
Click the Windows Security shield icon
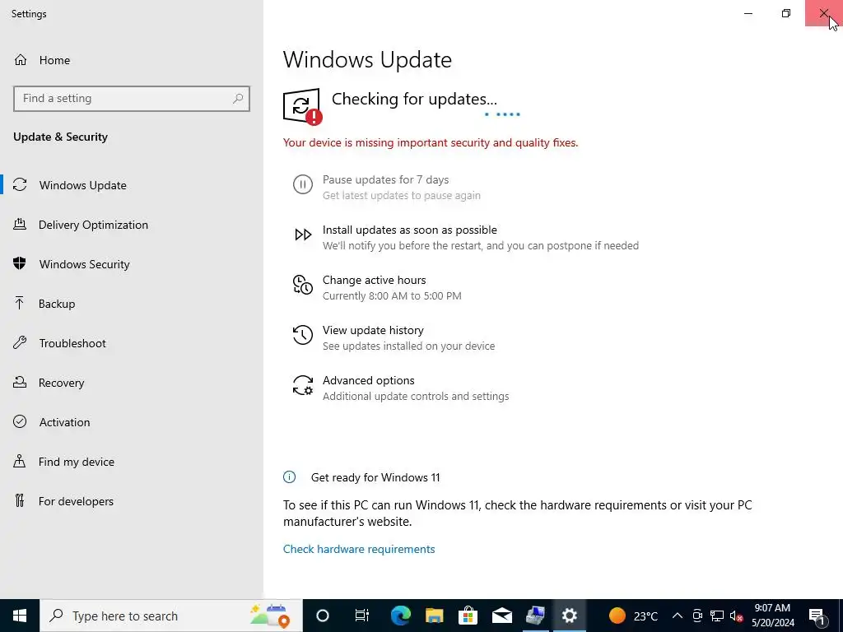click(20, 264)
